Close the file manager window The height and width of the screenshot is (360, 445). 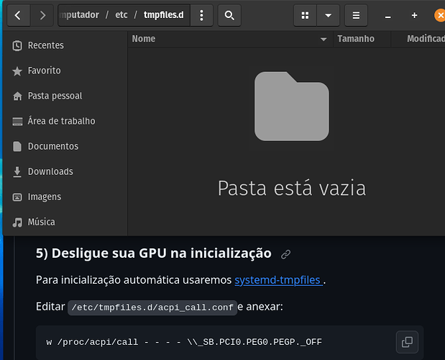440,15
